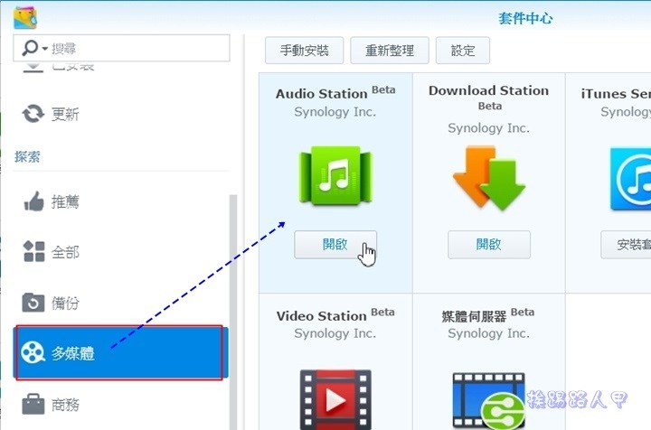The width and height of the screenshot is (651, 430).
Task: Click the 商務 briefcase icon
Action: click(33, 404)
